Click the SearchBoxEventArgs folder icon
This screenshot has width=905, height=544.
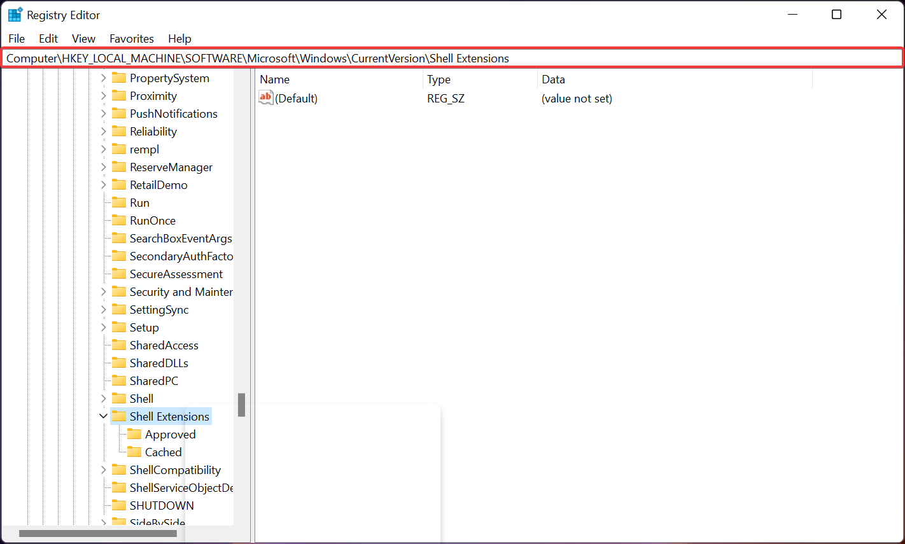click(x=119, y=238)
